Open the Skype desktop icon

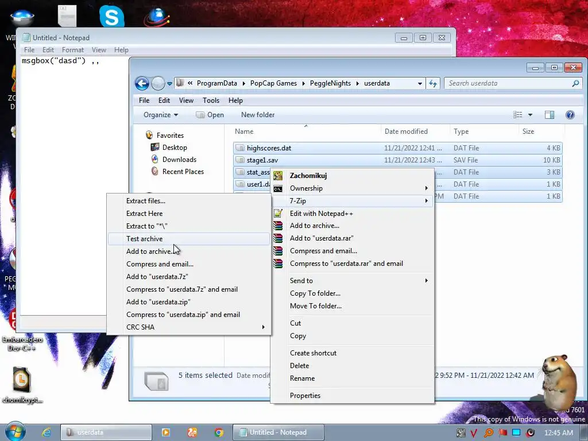pos(112,17)
